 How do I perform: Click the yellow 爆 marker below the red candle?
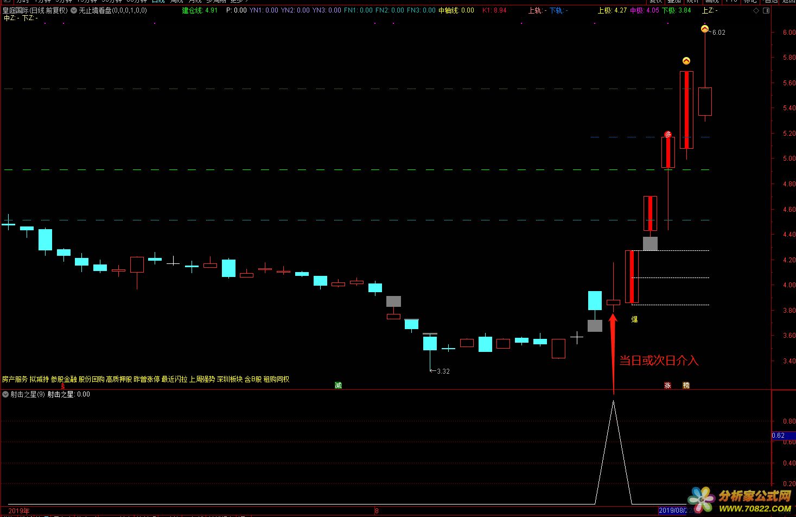[x=634, y=319]
